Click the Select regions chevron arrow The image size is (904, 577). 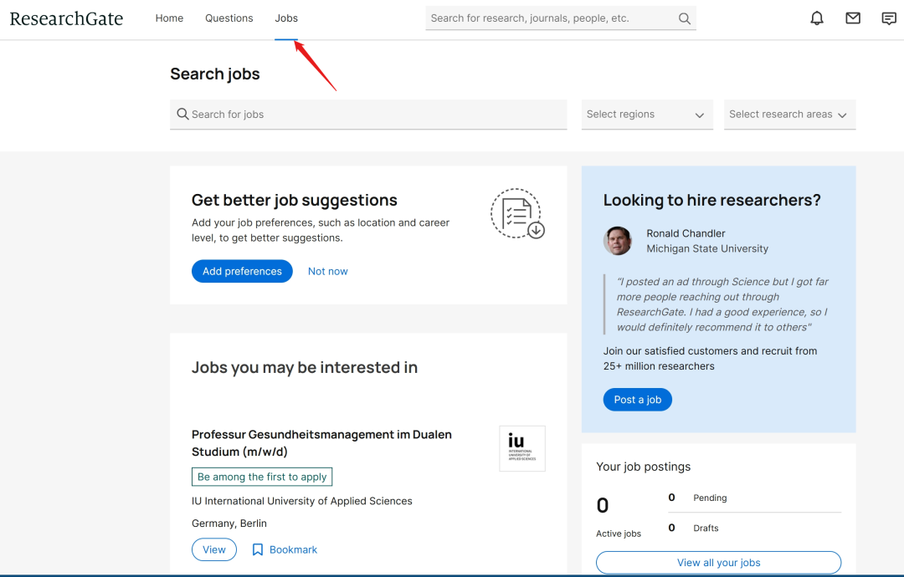(x=699, y=115)
